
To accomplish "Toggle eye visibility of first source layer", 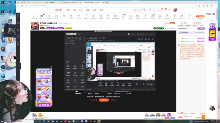I will point(66,41).
